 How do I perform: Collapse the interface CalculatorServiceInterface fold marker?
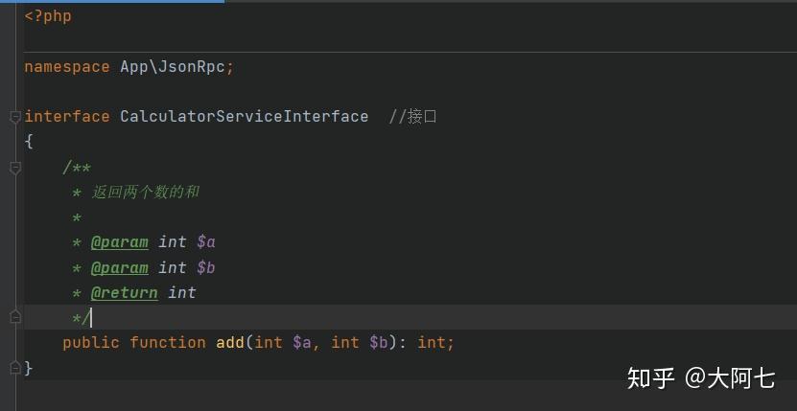(15, 117)
